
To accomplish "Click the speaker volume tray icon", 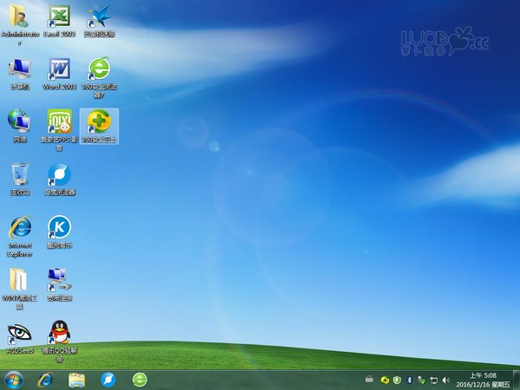I will (446, 380).
